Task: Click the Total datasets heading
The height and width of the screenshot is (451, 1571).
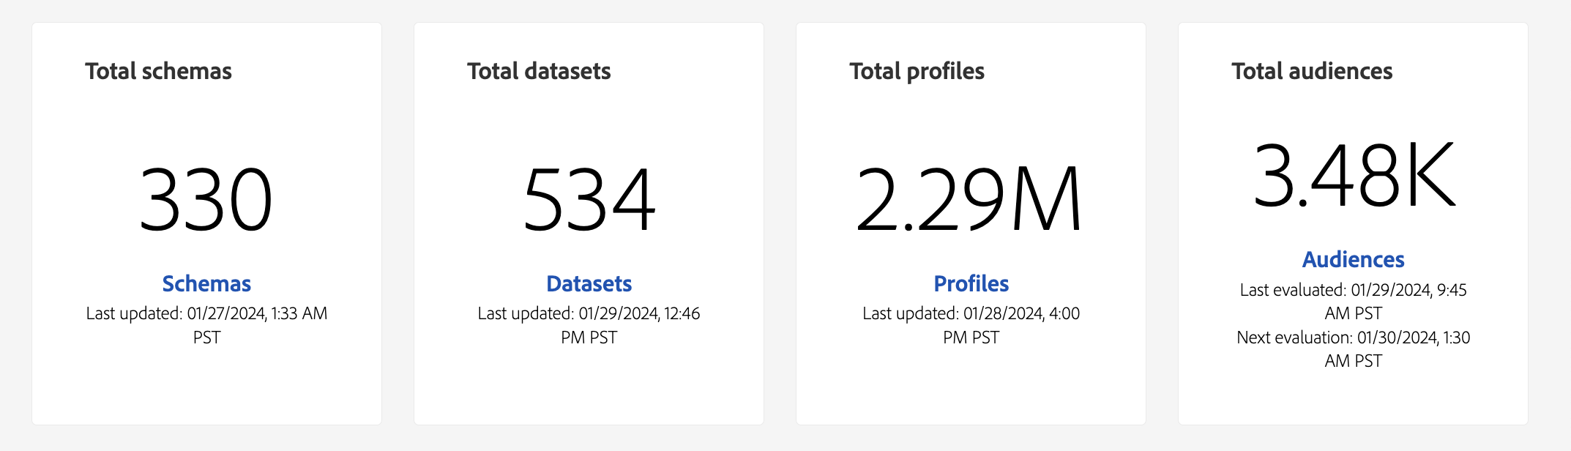Action: pyautogui.click(x=539, y=71)
